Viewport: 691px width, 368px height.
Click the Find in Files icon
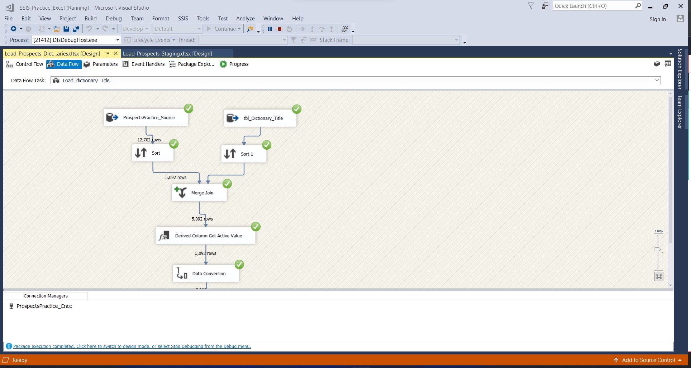click(250, 29)
